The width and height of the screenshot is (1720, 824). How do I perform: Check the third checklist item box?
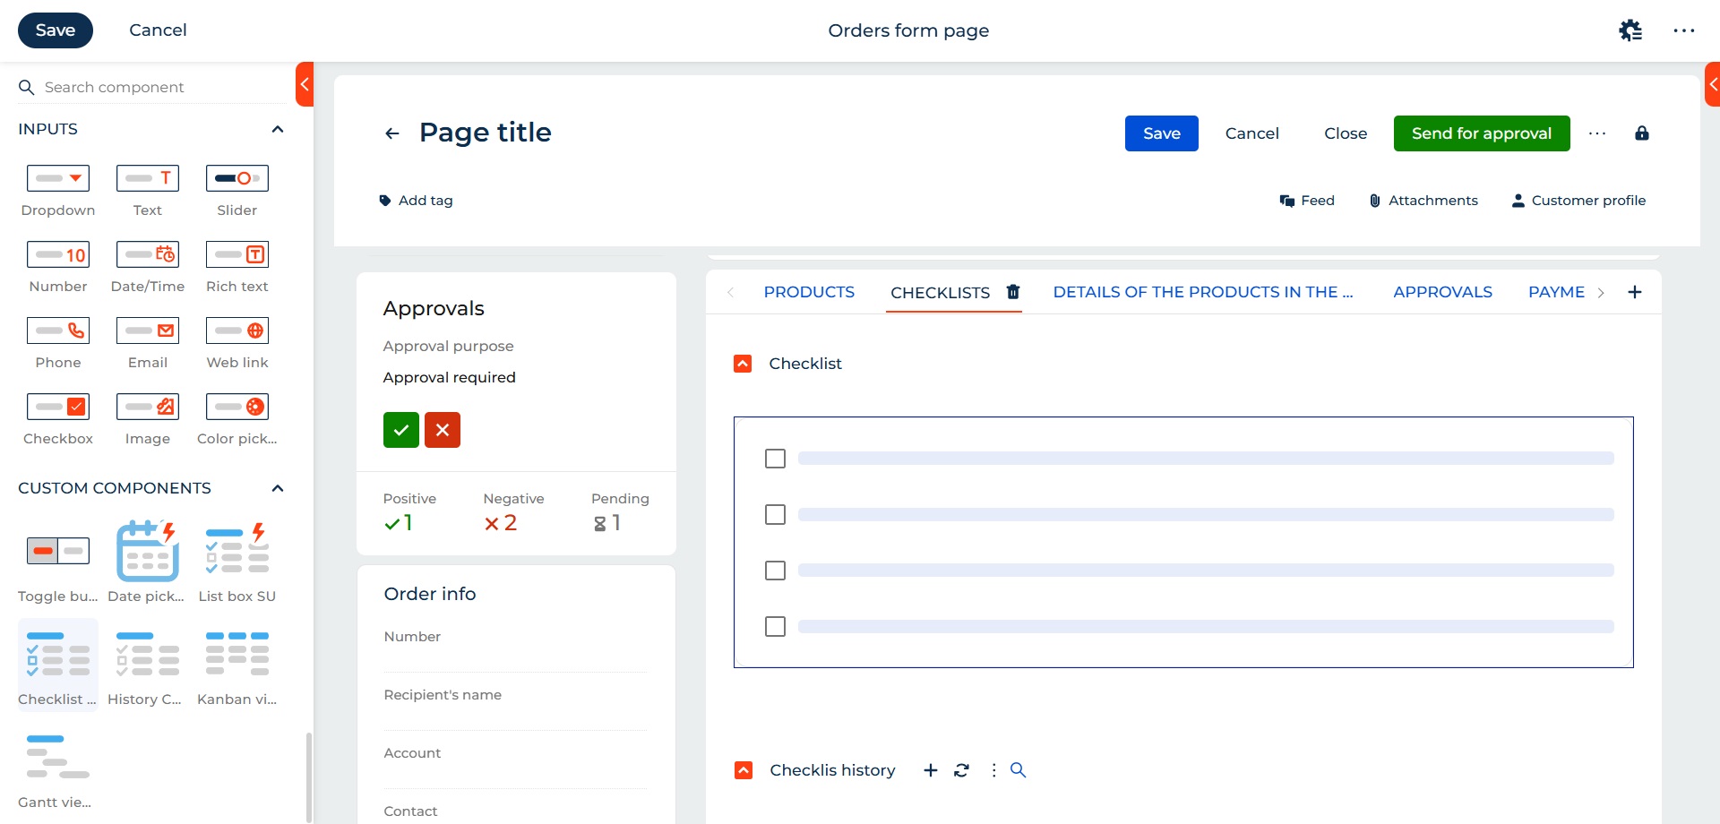(775, 571)
